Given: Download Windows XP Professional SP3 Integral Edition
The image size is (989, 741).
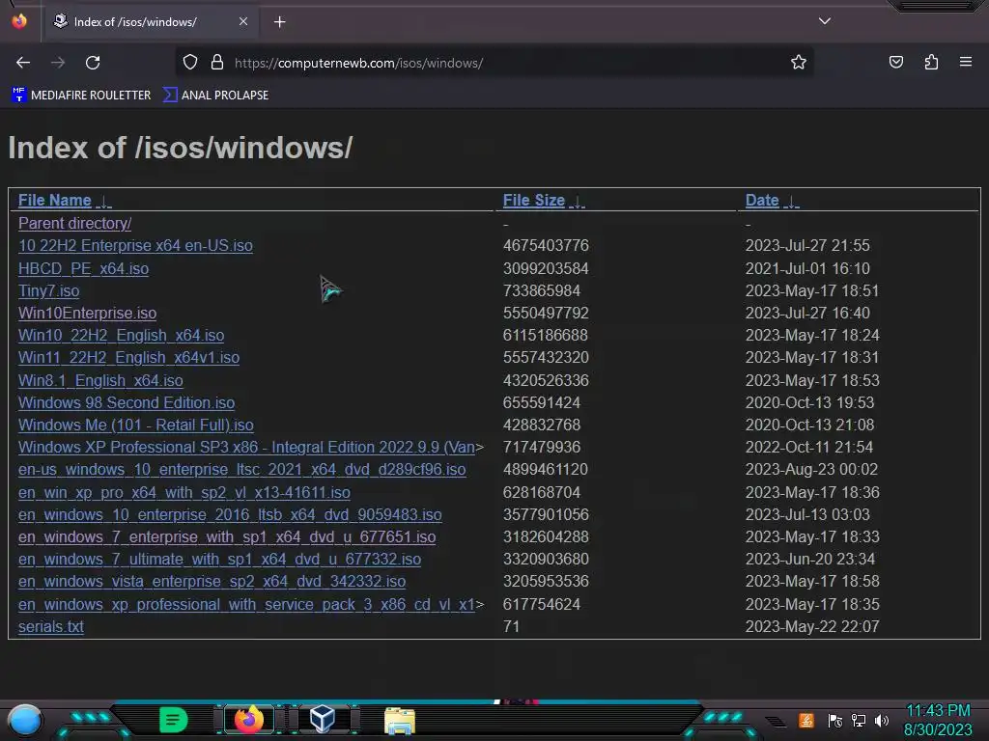Looking at the screenshot, I should pos(246,448).
